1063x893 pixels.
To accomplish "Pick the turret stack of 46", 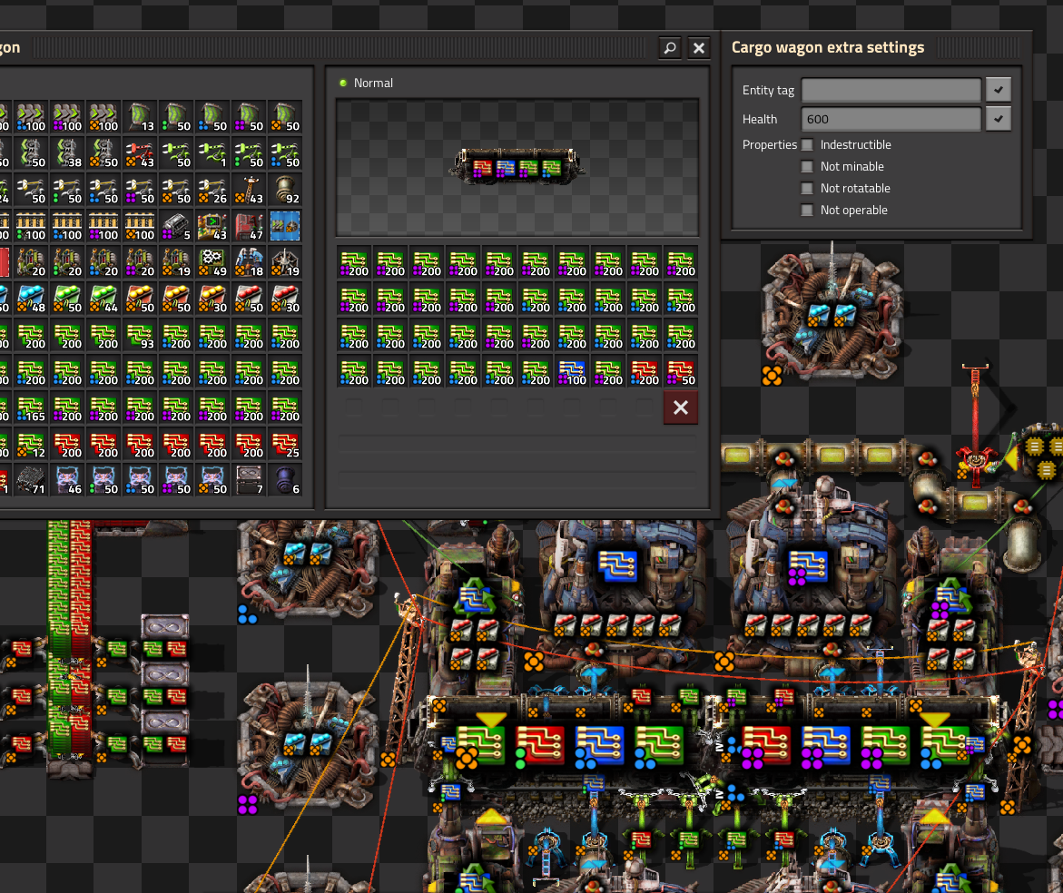I will (x=67, y=480).
